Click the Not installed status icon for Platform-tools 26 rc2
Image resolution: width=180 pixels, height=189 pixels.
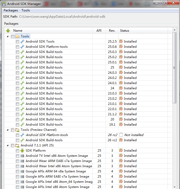(x=121, y=135)
